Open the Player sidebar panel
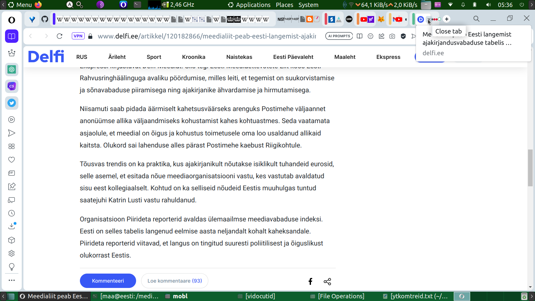The height and width of the screenshot is (301, 535). pos(12,120)
